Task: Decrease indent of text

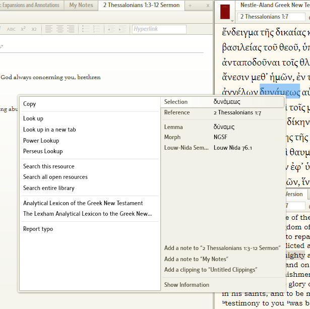Action: 111,29
